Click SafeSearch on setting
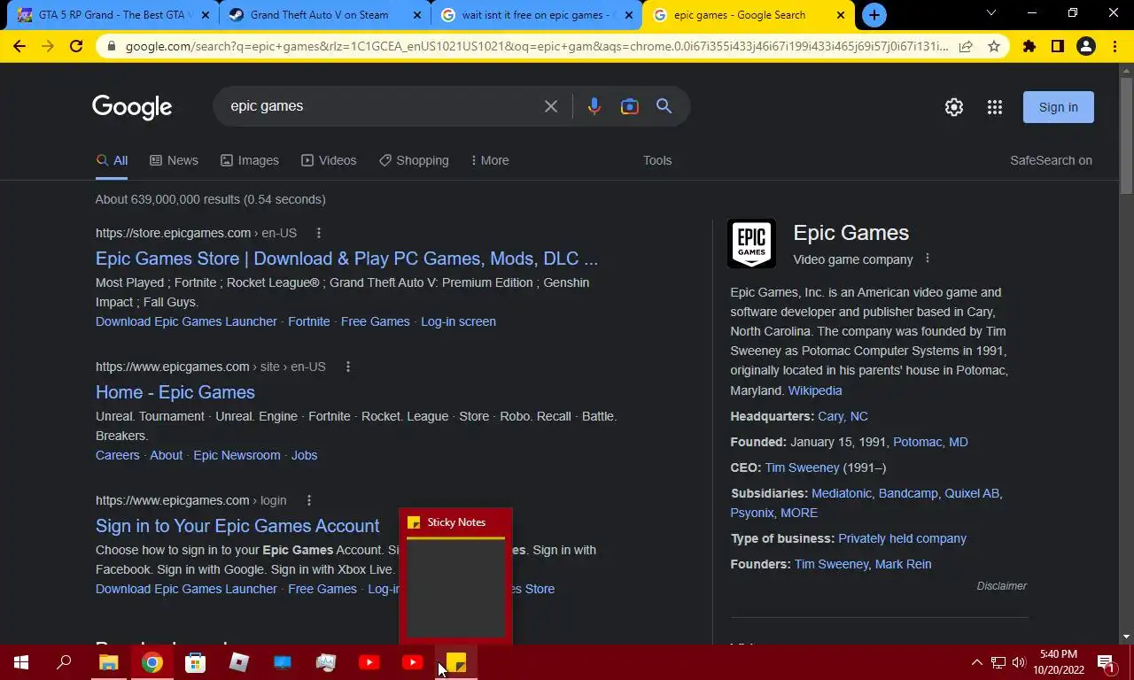Image resolution: width=1134 pixels, height=680 pixels. click(x=1051, y=160)
